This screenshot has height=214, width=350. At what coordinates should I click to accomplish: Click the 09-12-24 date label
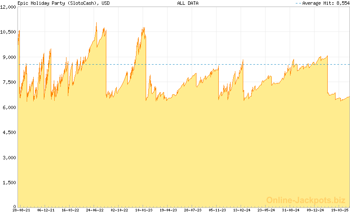315,210
